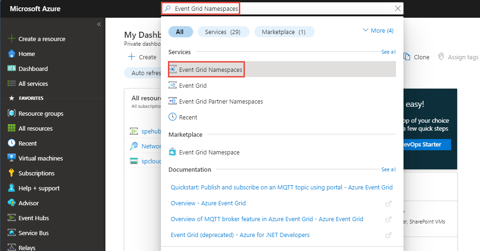Open Resource groups cube icon
This screenshot has height=251, width=480.
tap(12, 113)
